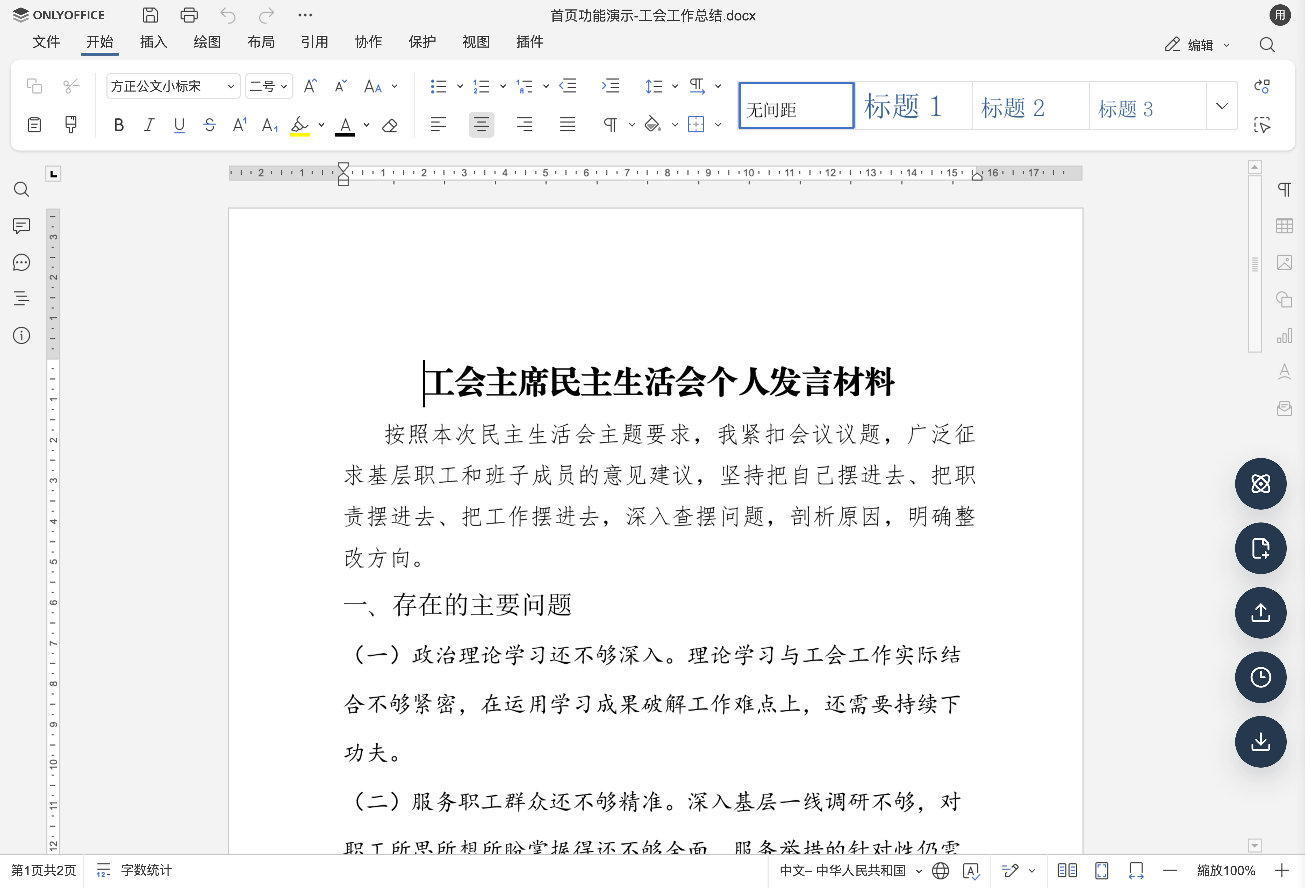Go to the 视图 tab

click(476, 42)
